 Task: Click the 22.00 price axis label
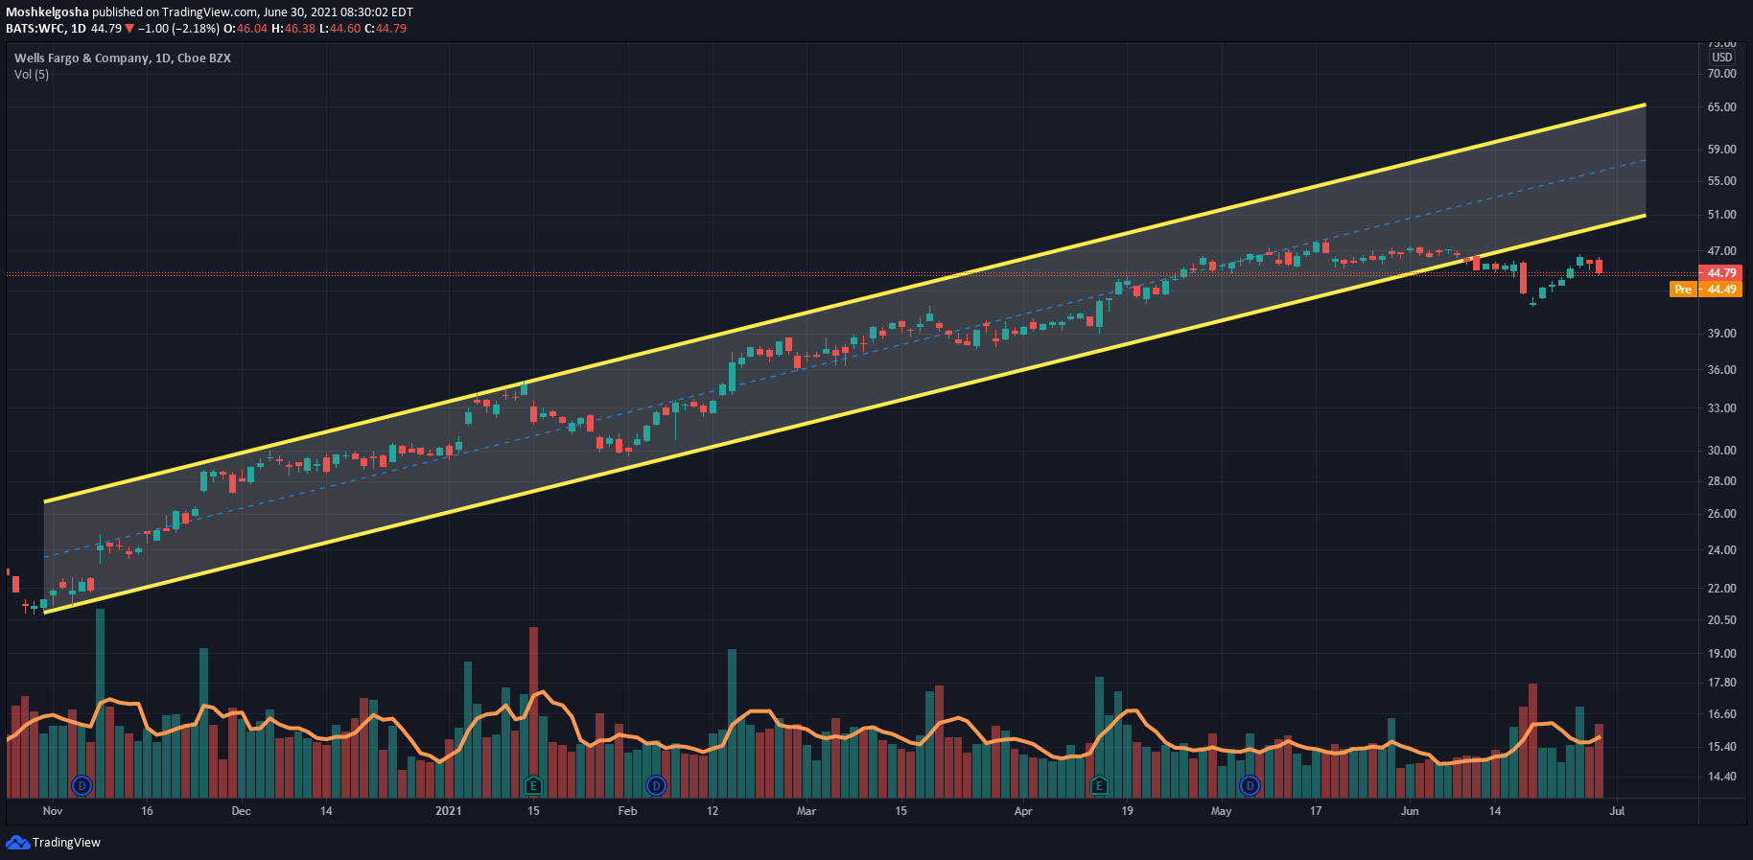point(1722,589)
